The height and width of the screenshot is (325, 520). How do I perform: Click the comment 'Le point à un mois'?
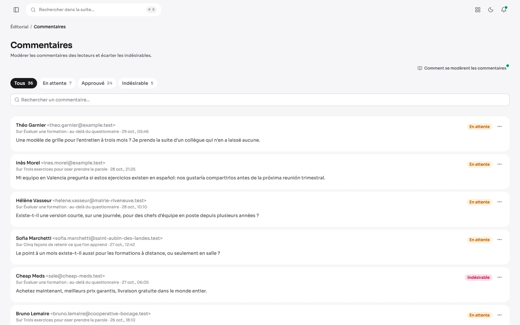tap(118, 253)
